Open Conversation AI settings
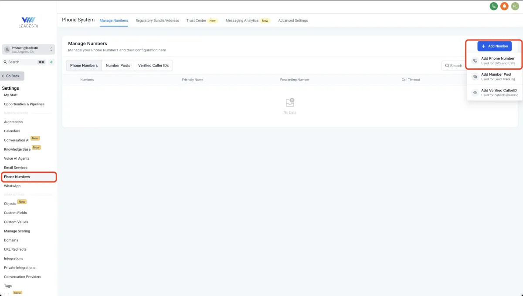 click(x=17, y=140)
